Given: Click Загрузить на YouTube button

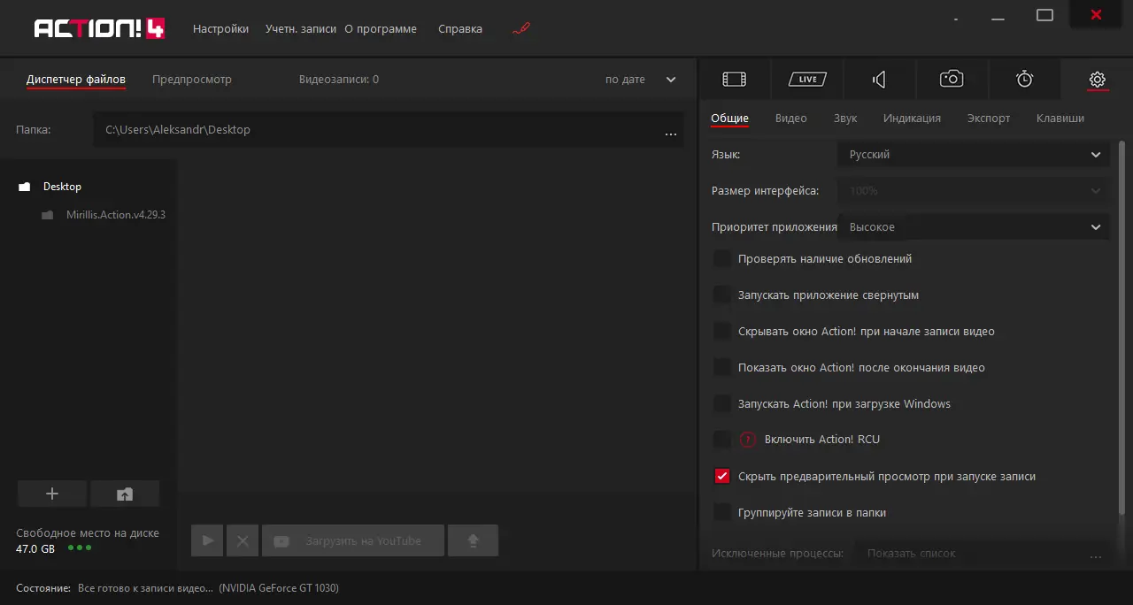Looking at the screenshot, I should [353, 540].
